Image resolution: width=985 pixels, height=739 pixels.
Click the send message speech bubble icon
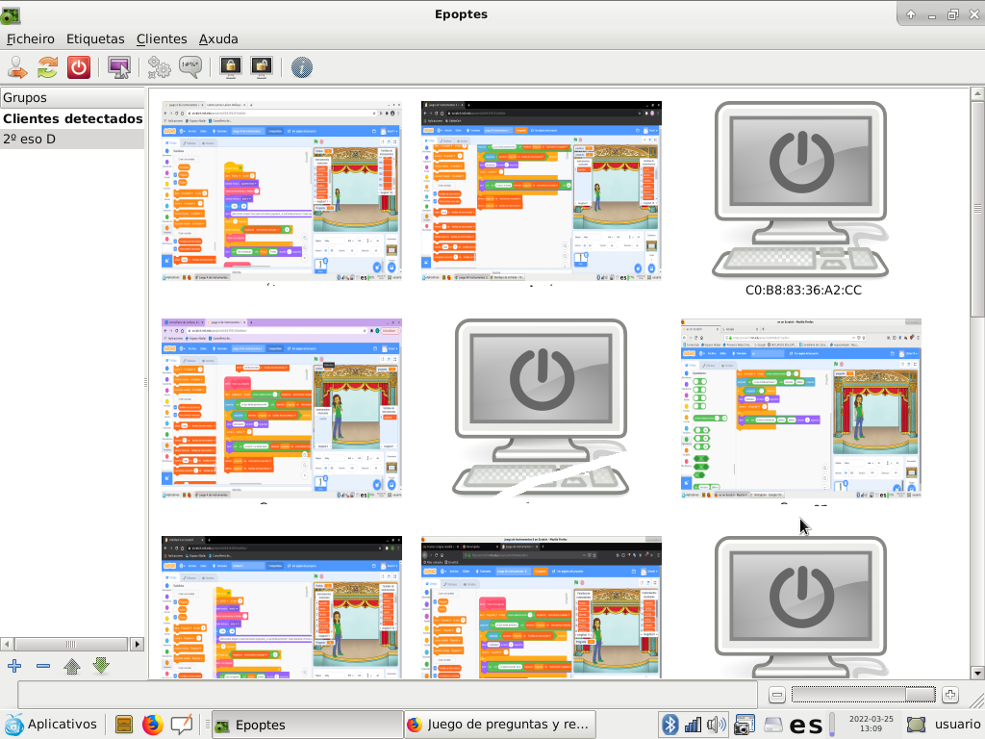(x=189, y=67)
